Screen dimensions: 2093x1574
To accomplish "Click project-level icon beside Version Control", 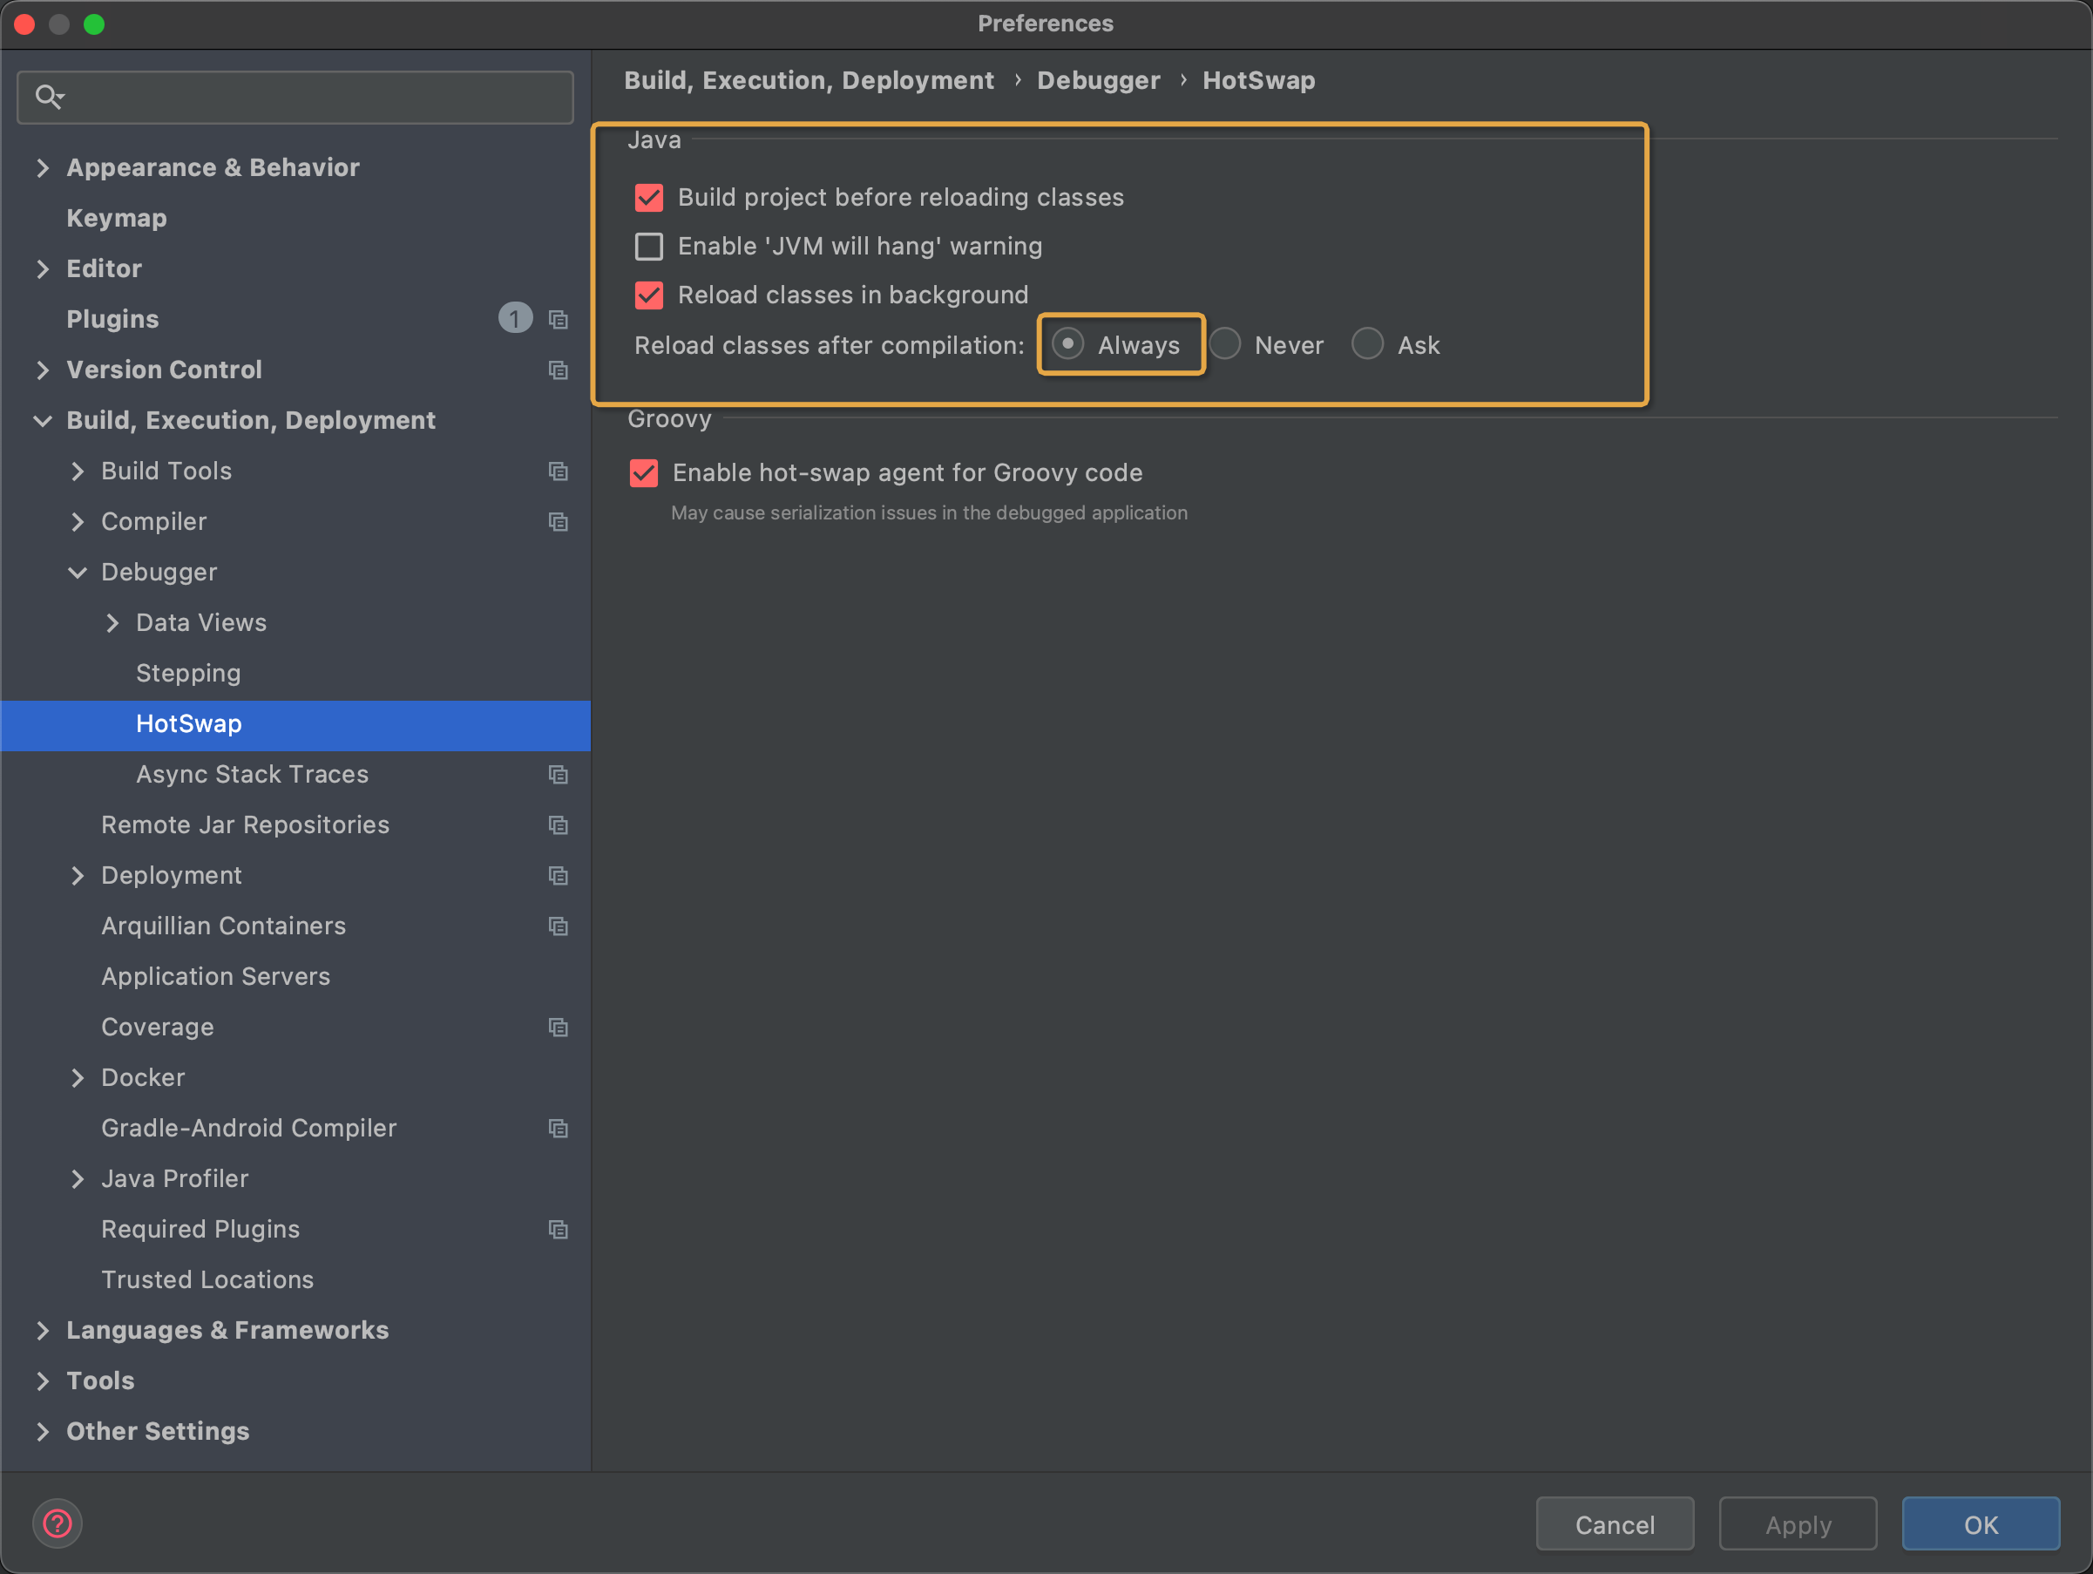I will pyautogui.click(x=559, y=370).
